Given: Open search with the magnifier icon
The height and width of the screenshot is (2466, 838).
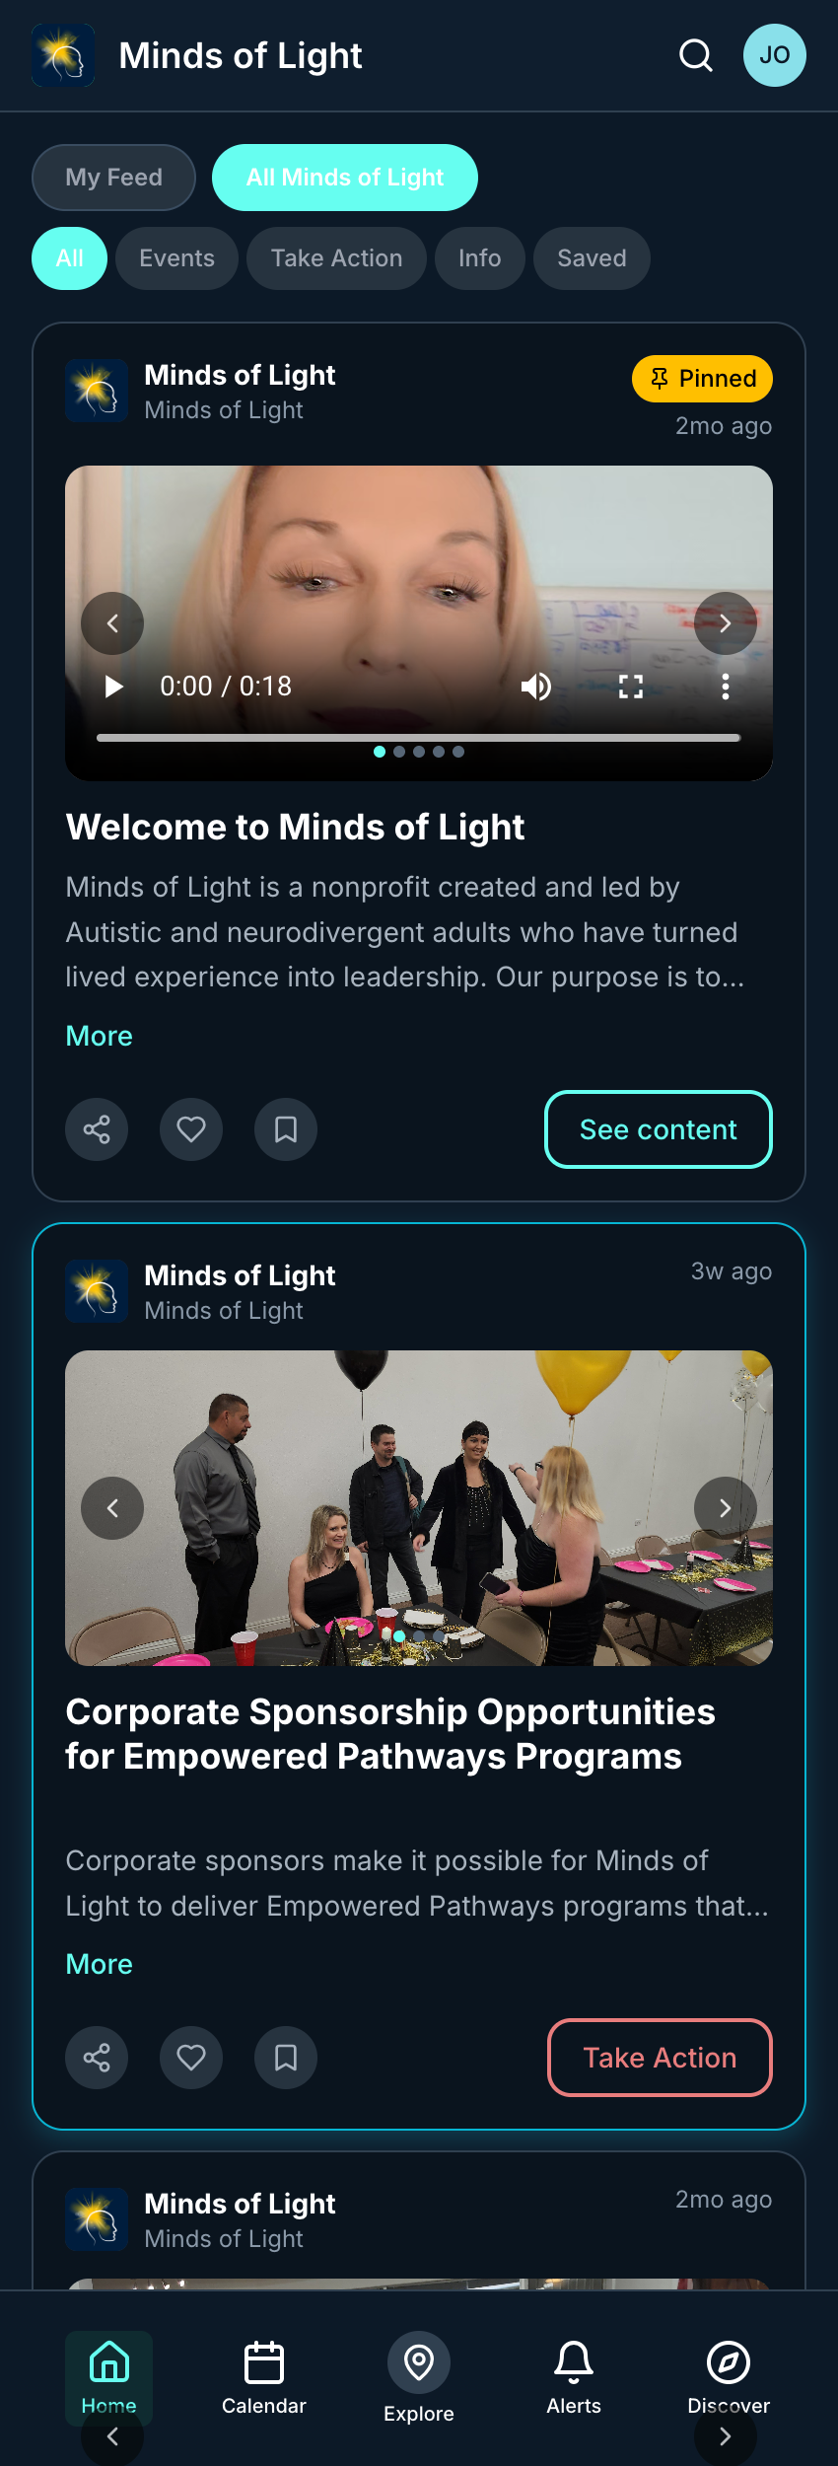Looking at the screenshot, I should point(695,55).
